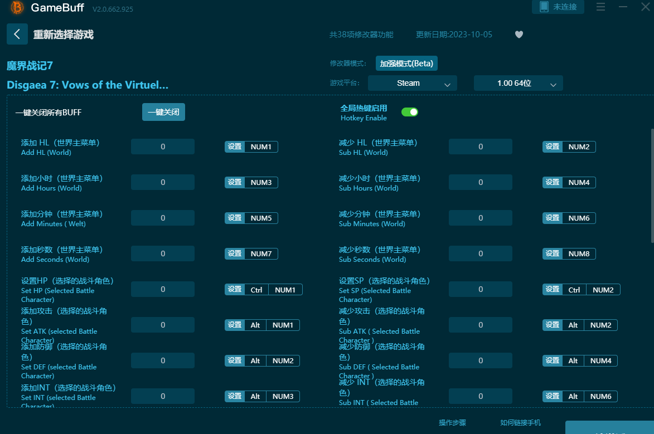Click the NUM1 key for Add HL
654x434 pixels.
pyautogui.click(x=261, y=147)
